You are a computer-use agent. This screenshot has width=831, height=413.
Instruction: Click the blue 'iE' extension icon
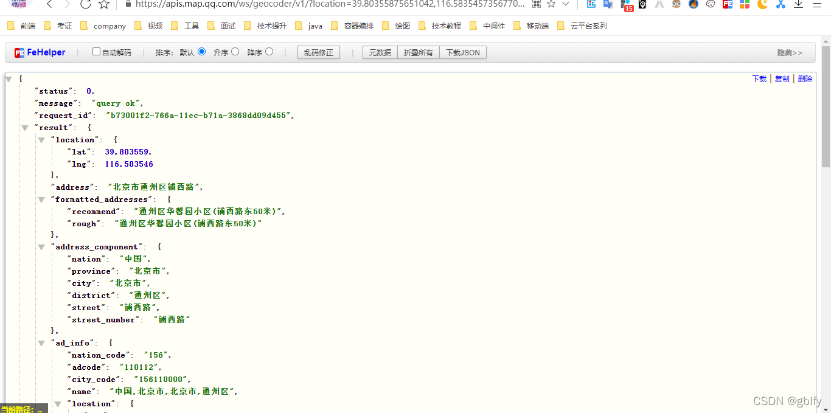pos(591,4)
